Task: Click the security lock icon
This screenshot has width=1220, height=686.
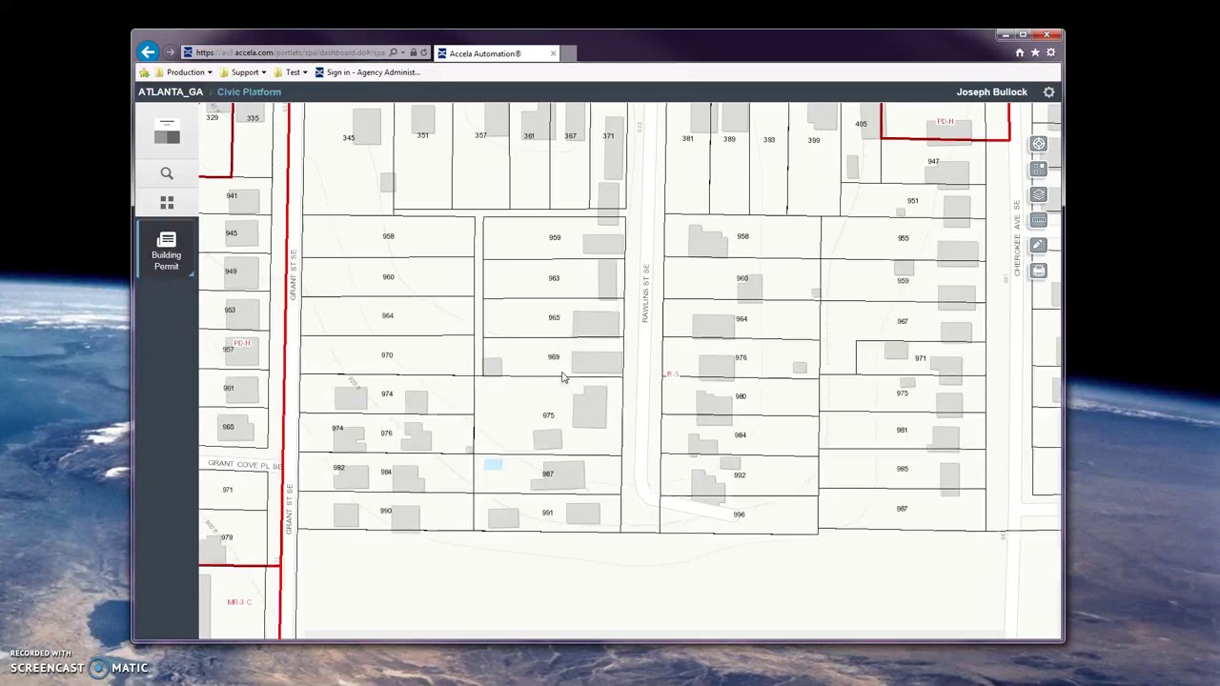Action: point(414,53)
